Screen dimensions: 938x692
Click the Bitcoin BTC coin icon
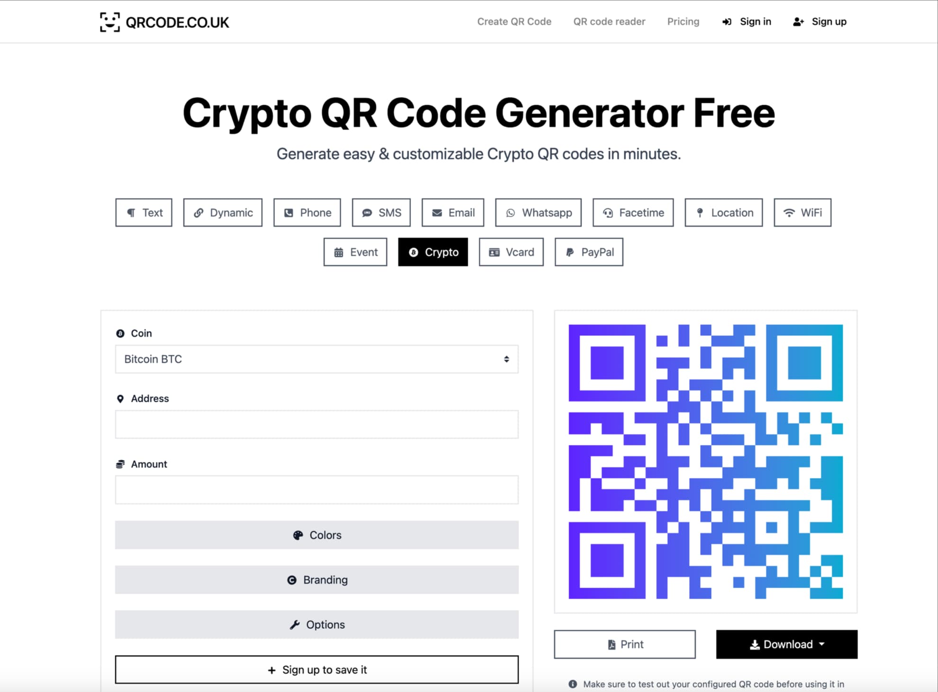(x=118, y=333)
